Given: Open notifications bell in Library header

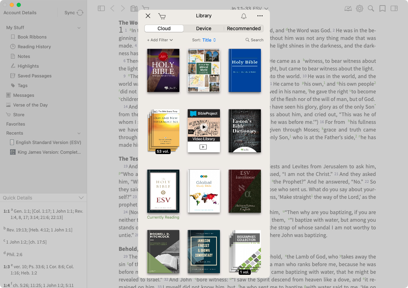Looking at the screenshot, I should click(x=244, y=16).
